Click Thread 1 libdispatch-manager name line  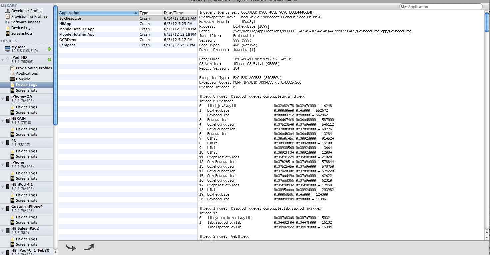260,208
